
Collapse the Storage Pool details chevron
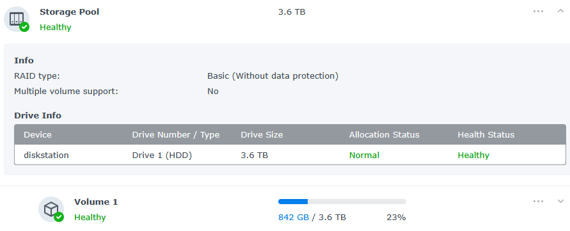(x=560, y=11)
